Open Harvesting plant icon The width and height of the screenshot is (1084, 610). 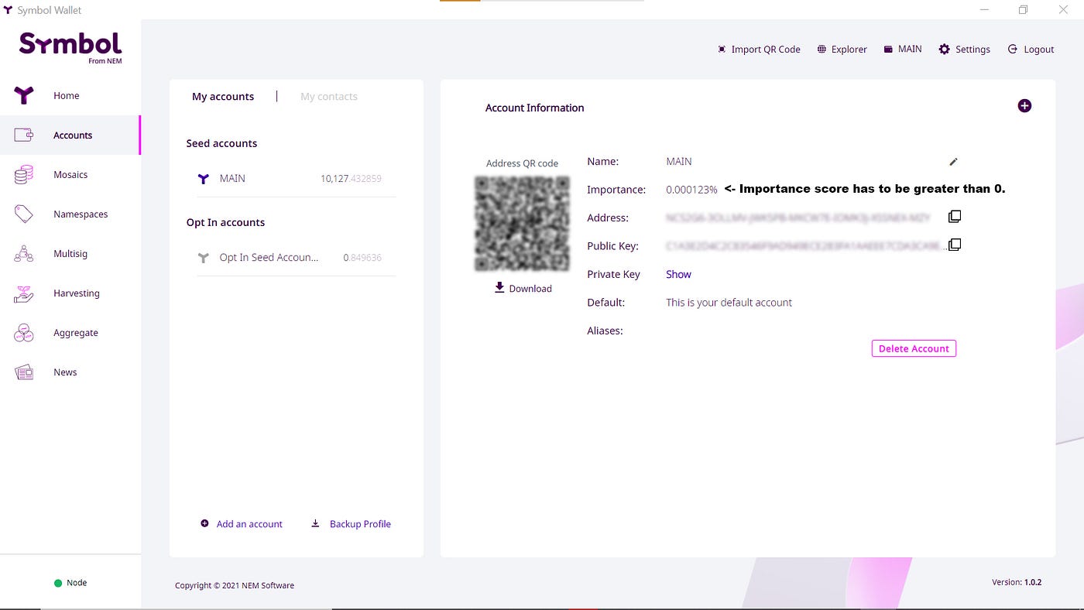[24, 293]
